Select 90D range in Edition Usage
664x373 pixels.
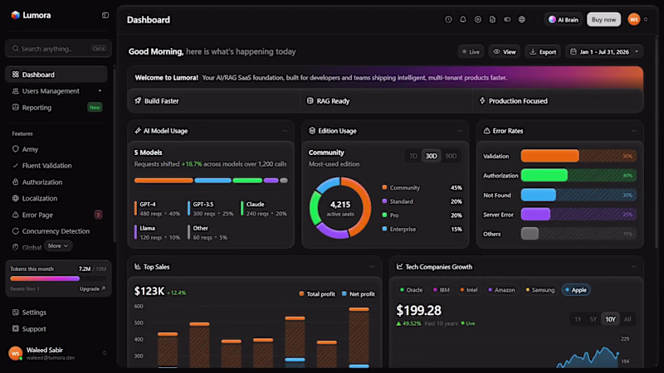(x=451, y=156)
